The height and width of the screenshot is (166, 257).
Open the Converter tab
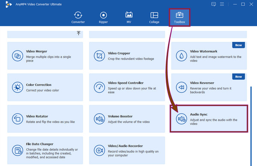[x=78, y=18]
